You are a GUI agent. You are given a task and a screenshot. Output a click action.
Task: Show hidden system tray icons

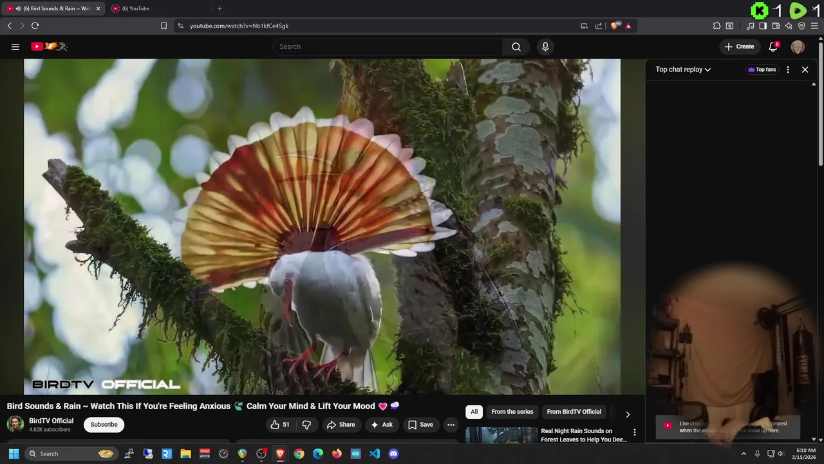[744, 454]
